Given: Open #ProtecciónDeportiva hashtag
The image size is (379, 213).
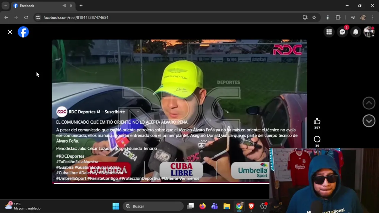Looking at the screenshot, I should pyautogui.click(x=140, y=178).
